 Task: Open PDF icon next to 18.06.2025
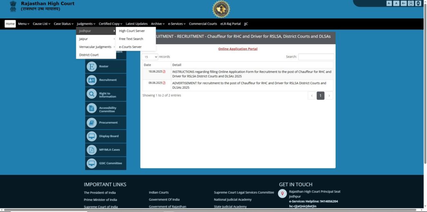coord(164,72)
